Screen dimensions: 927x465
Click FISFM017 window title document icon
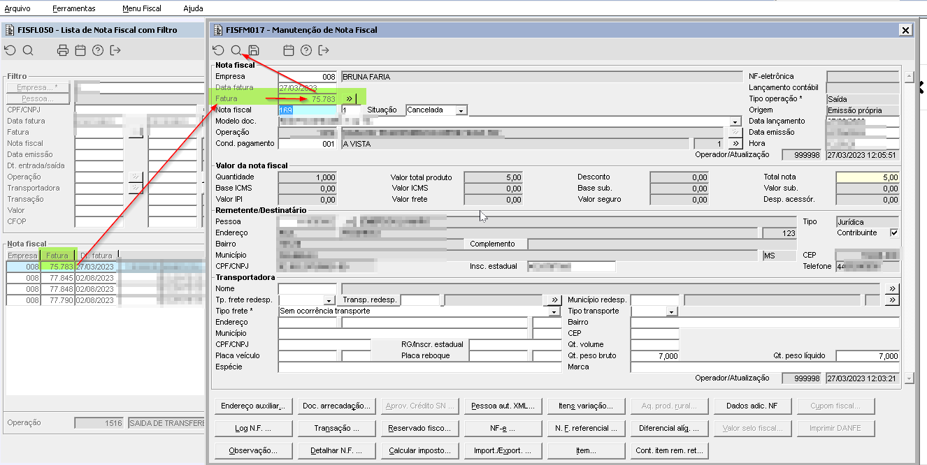coord(217,30)
